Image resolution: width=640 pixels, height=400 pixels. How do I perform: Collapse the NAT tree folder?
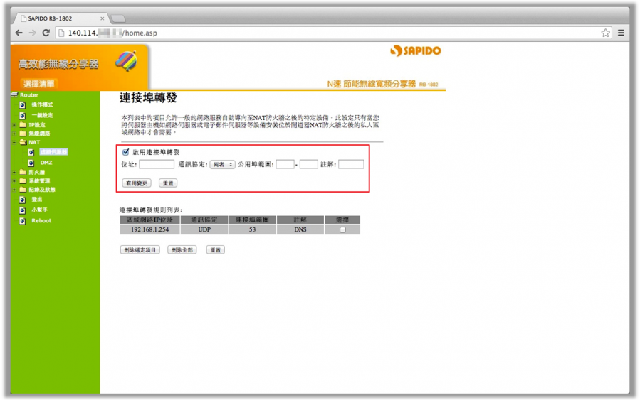pyautogui.click(x=14, y=142)
